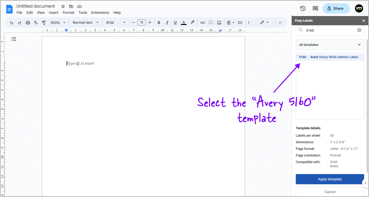Select the Paint format roller icon
Viewport: 369px width, 197px height.
click(x=44, y=23)
